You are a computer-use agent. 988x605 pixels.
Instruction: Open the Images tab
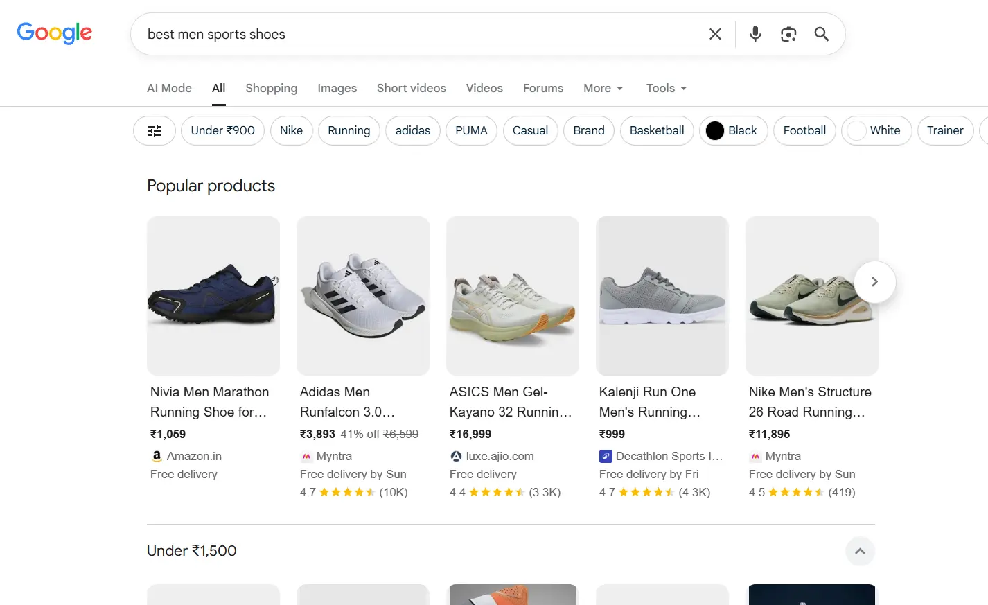click(x=337, y=88)
